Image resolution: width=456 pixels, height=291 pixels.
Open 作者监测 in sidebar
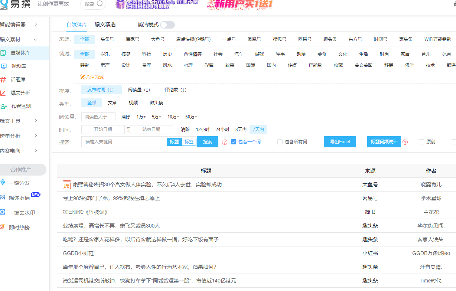(x=21, y=106)
